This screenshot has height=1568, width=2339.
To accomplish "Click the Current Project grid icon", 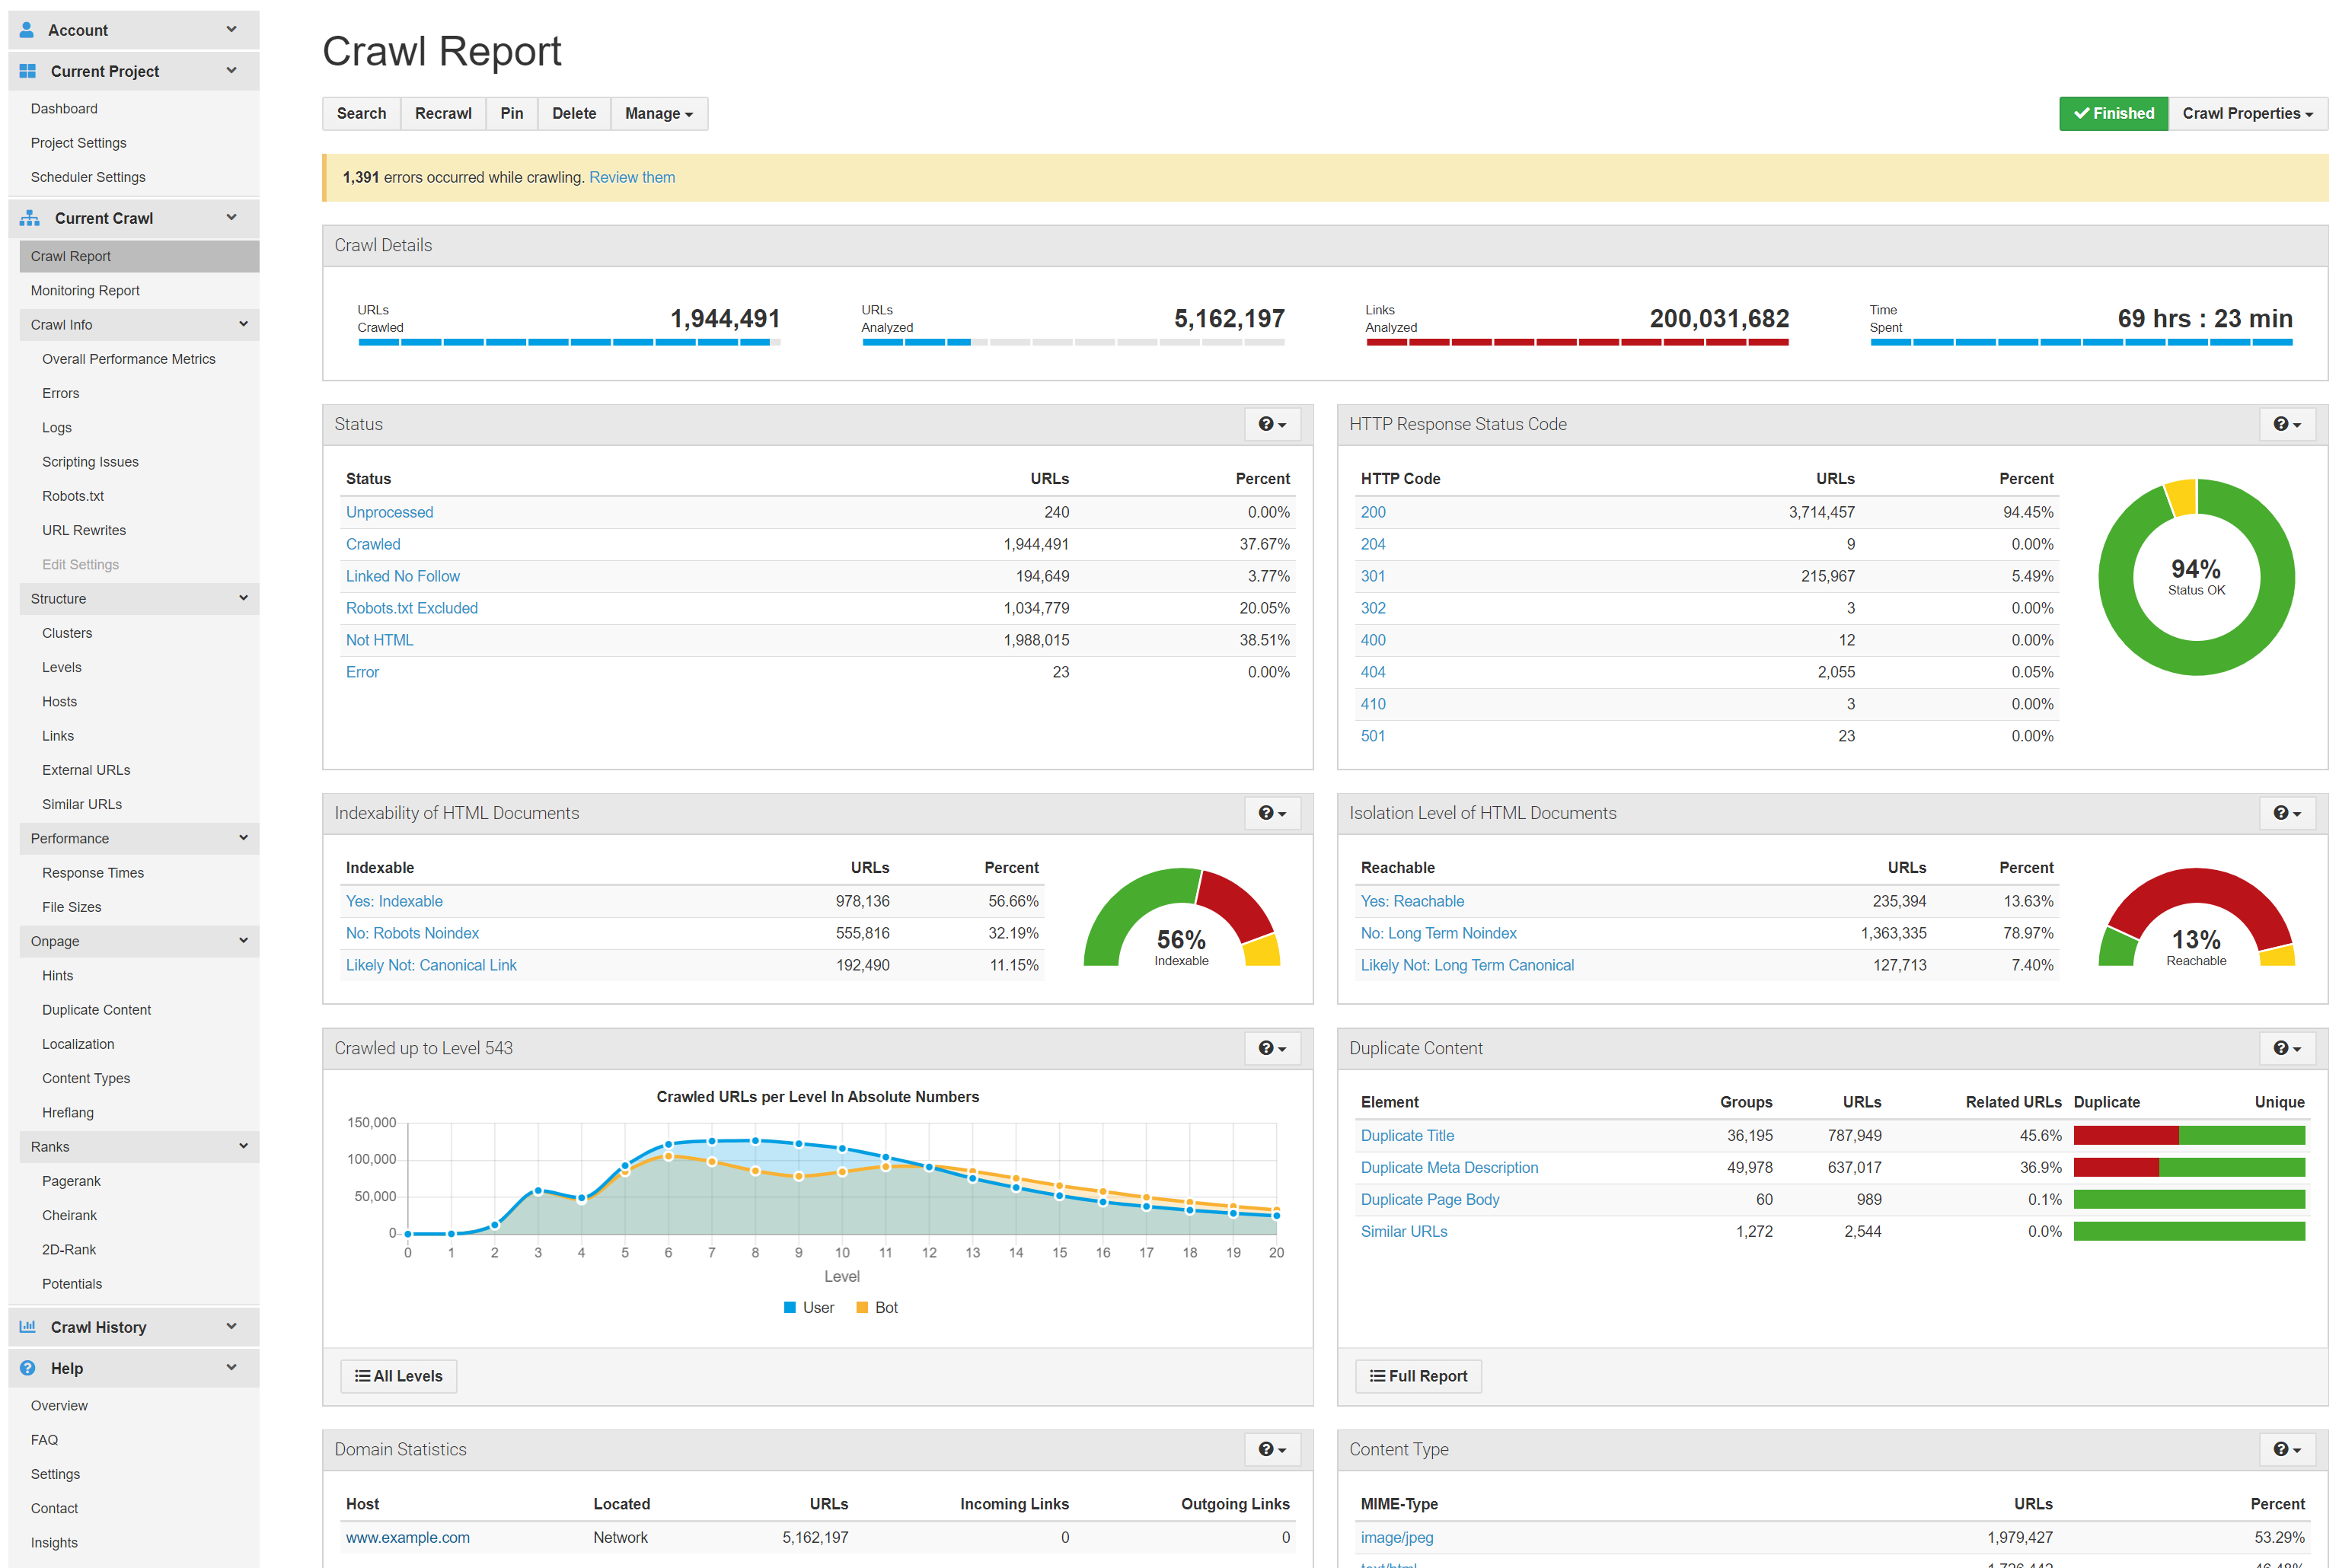I will coord(28,71).
